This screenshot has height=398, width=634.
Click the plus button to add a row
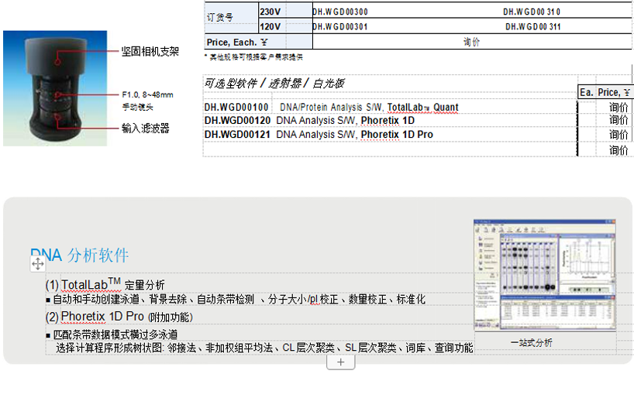coord(340,362)
